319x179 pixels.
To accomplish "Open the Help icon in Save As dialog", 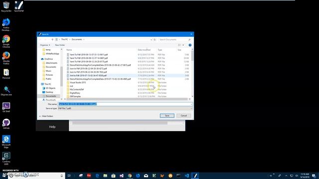I will (190, 45).
